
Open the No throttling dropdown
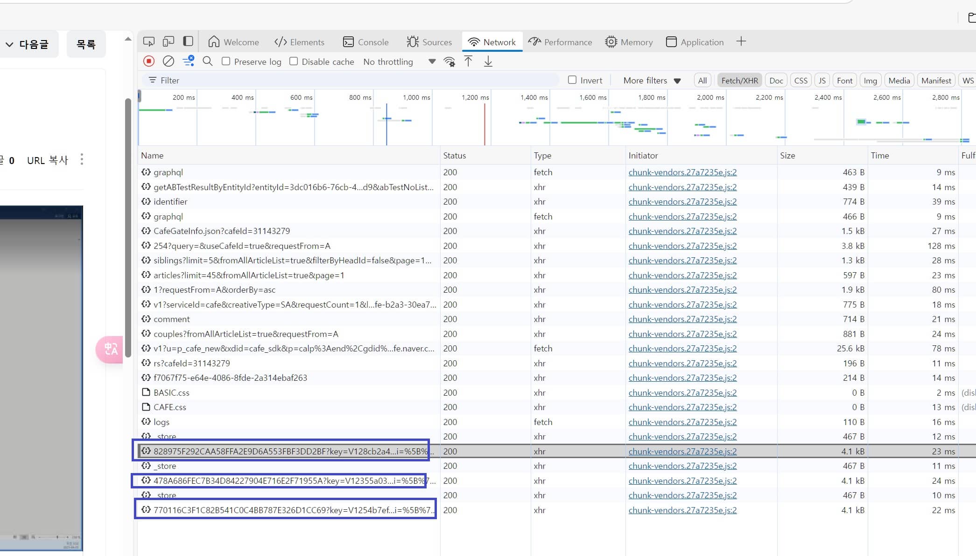[399, 62]
